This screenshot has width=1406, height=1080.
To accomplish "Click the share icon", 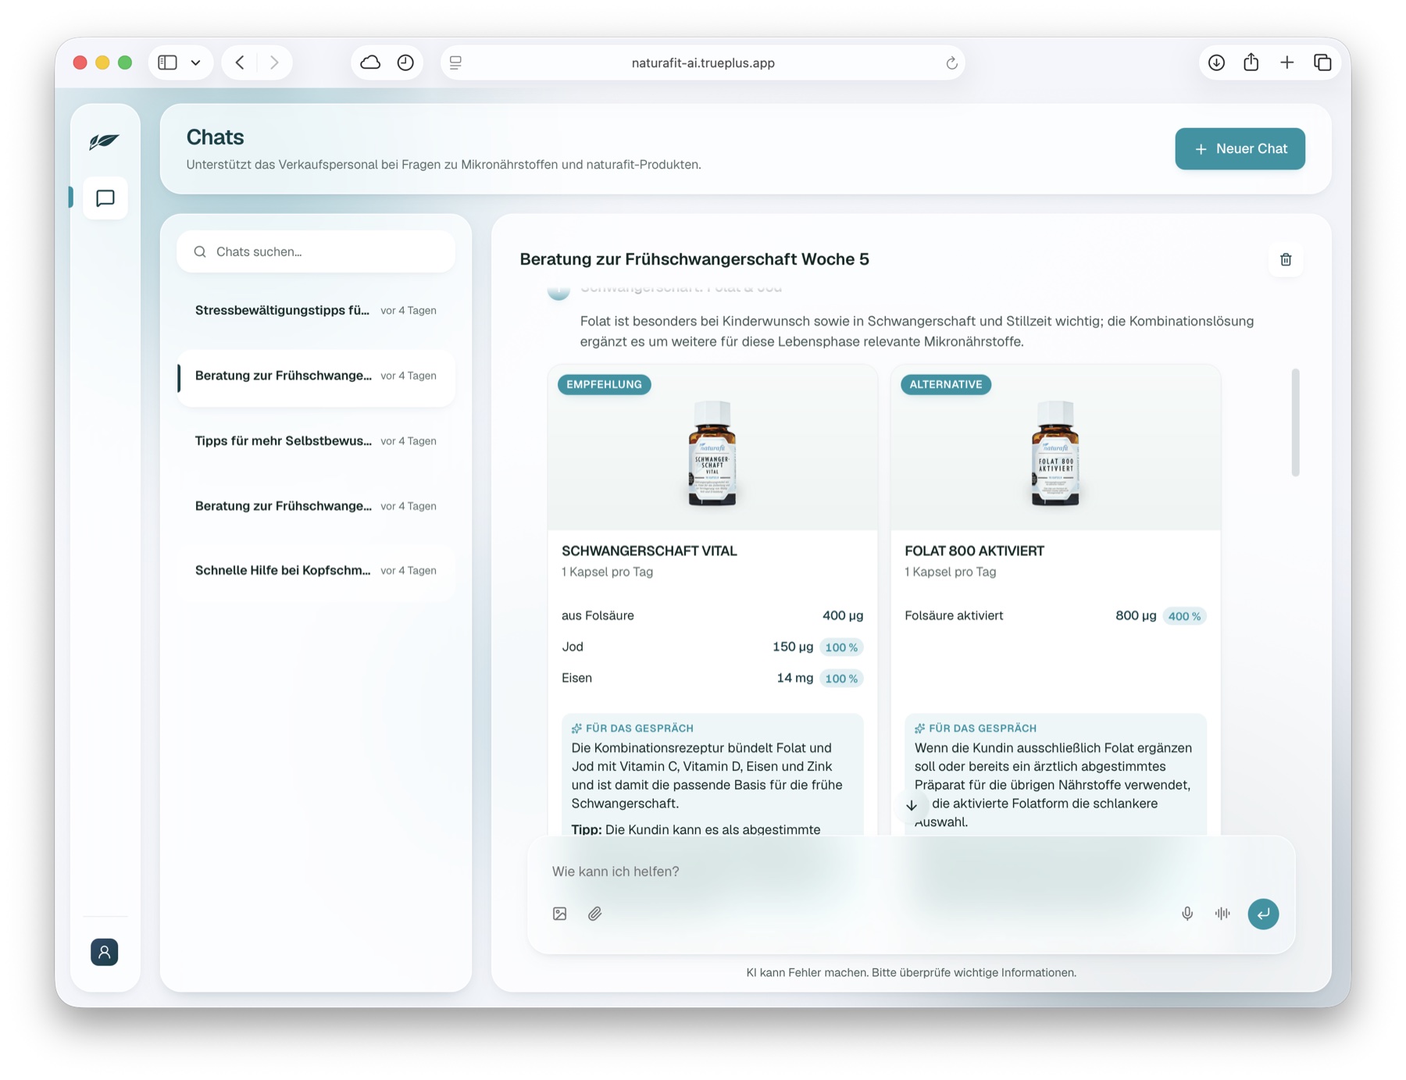I will click(x=1251, y=62).
